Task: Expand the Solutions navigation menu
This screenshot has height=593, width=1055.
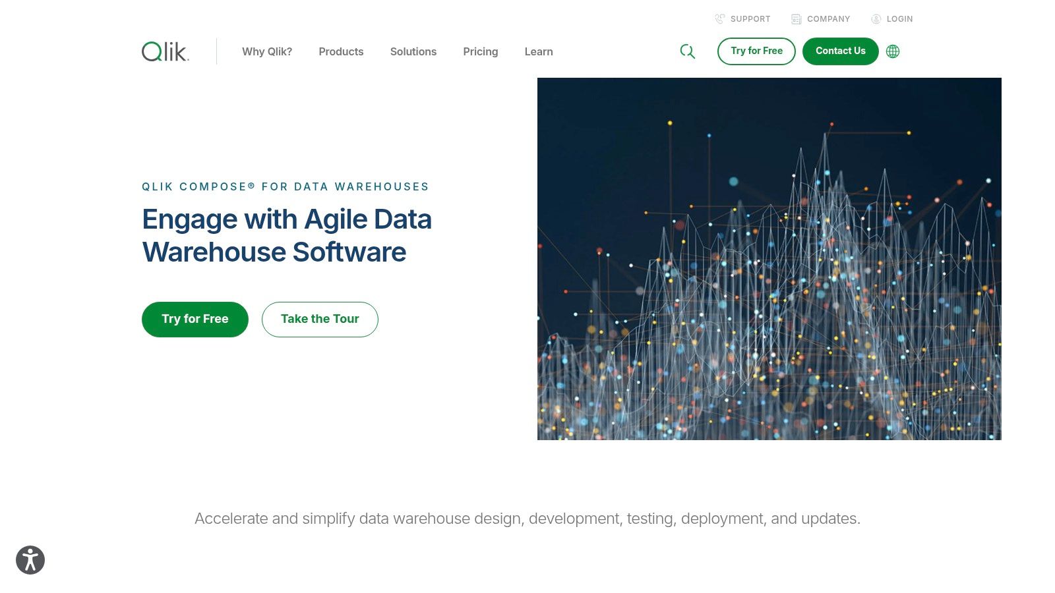Action: point(413,51)
